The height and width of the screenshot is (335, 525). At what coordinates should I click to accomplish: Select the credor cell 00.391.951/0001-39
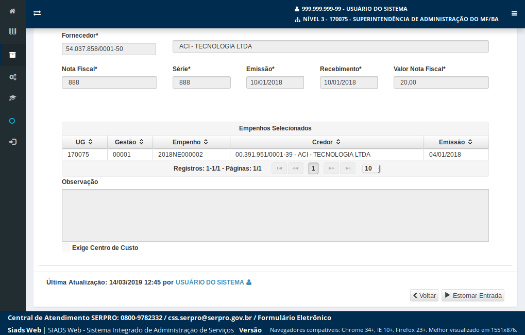(327, 155)
